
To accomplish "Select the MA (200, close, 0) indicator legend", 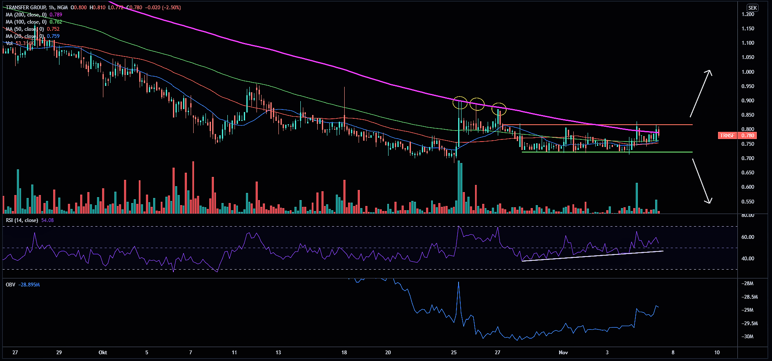I will click(x=26, y=15).
